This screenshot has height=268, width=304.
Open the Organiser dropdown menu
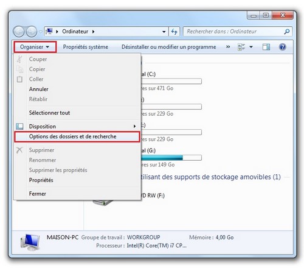pos(35,47)
